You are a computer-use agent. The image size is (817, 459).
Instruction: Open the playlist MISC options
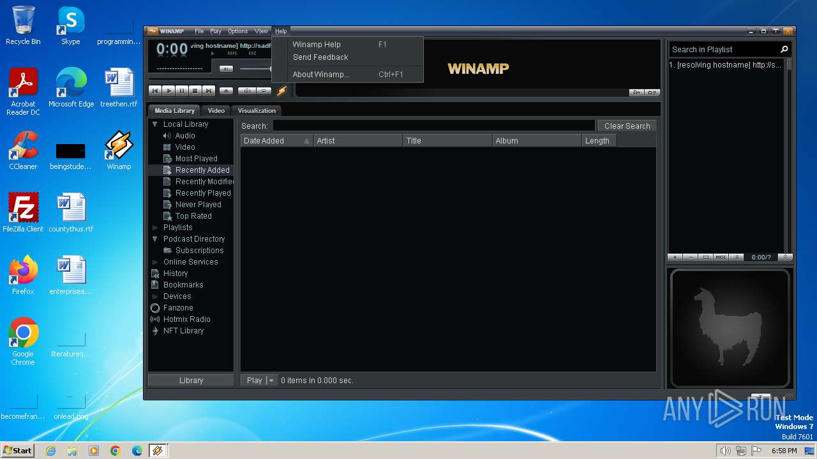click(721, 258)
